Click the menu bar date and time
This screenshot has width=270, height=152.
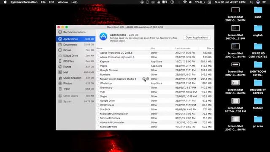(x=230, y=2)
